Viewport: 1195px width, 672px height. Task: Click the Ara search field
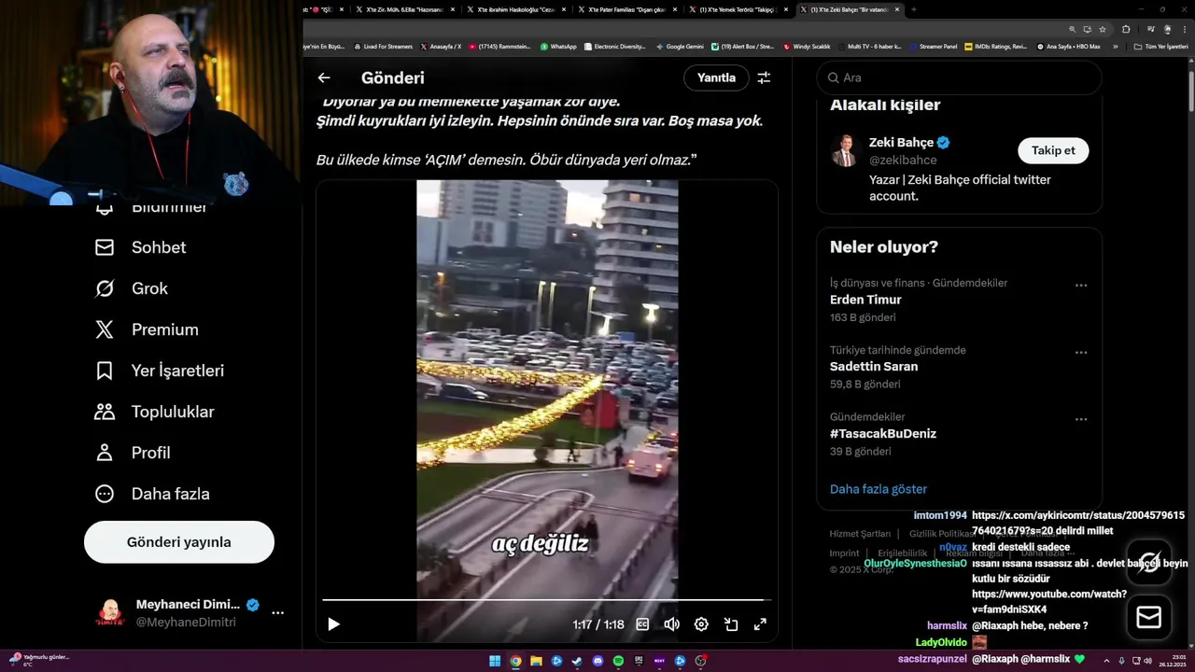coord(960,77)
